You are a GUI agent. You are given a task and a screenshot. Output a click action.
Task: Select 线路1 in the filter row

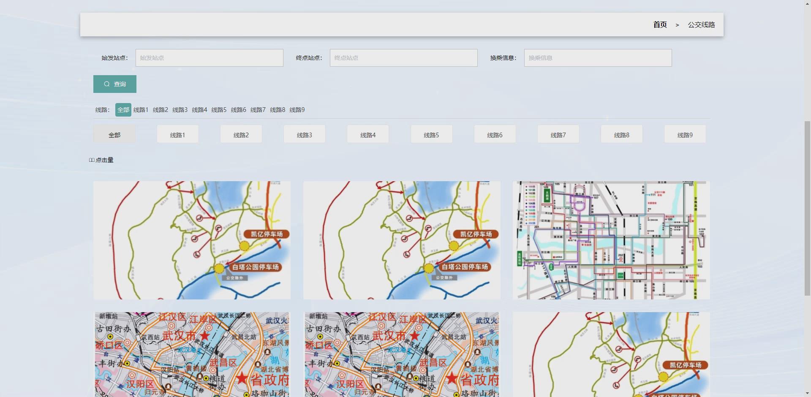[141, 110]
